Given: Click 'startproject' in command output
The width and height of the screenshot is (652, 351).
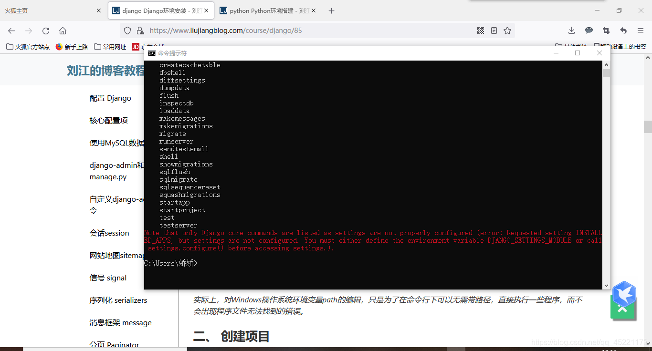Looking at the screenshot, I should (x=182, y=210).
